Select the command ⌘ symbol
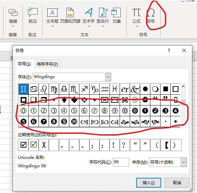 point(125,100)
